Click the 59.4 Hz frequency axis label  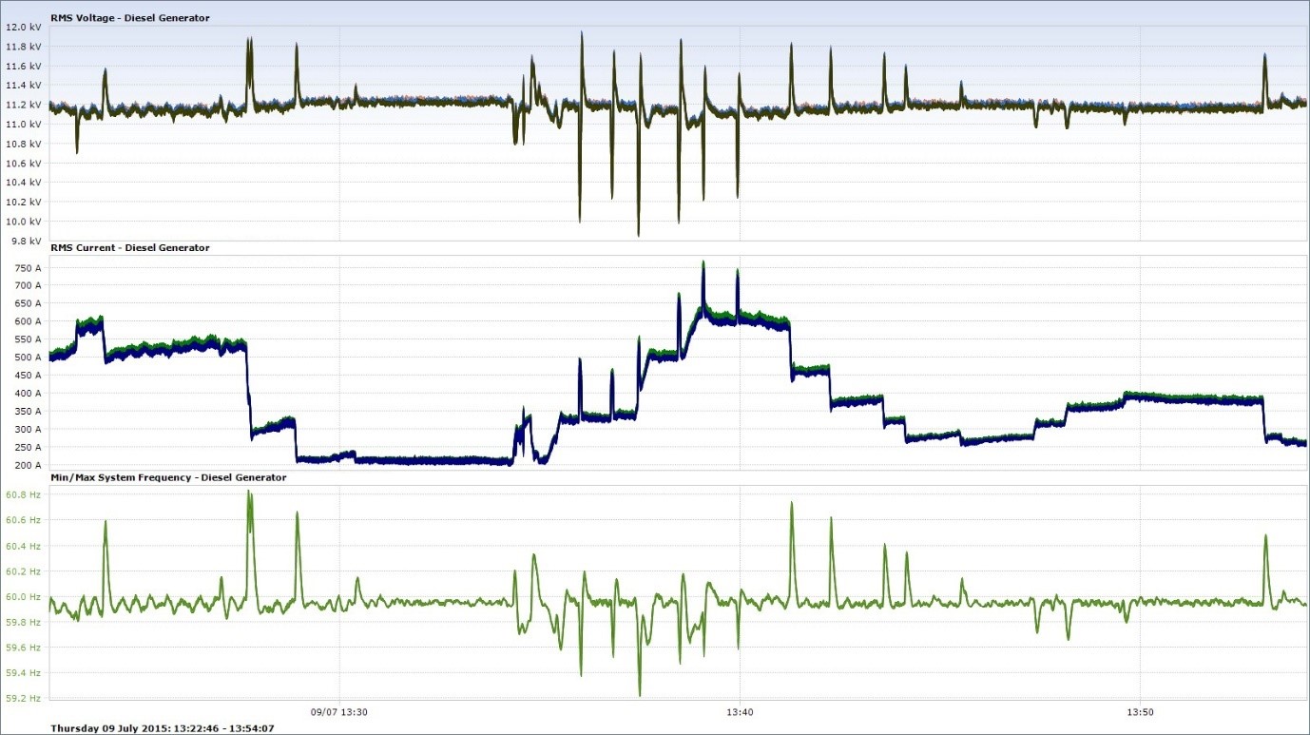point(24,672)
